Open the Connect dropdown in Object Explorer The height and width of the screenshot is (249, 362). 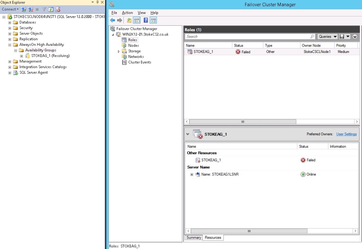10,10
